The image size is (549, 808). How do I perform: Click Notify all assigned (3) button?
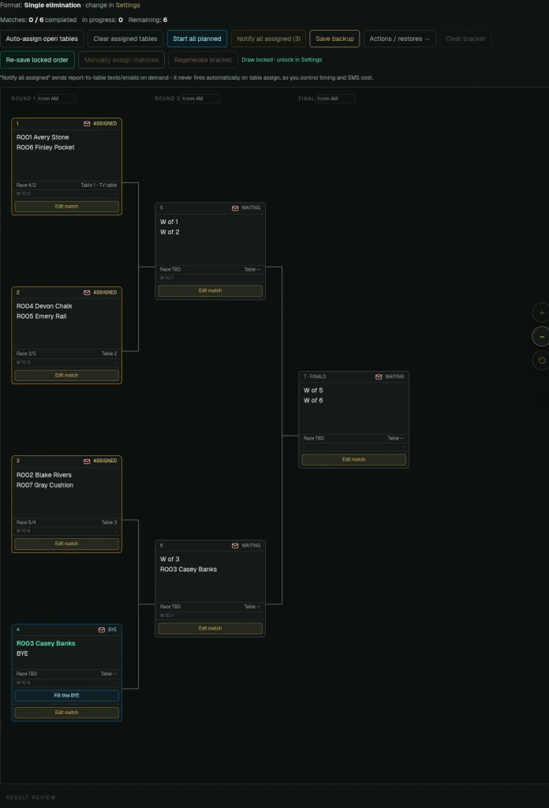268,39
